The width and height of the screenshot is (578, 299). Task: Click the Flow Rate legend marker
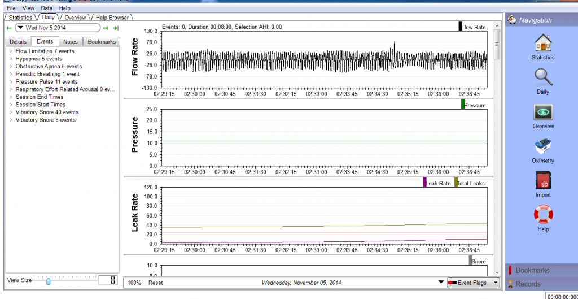(460, 26)
